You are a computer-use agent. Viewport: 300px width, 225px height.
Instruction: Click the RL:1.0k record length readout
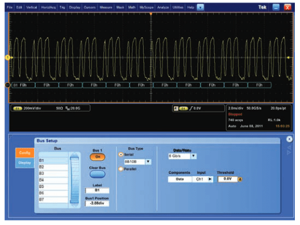274,120
